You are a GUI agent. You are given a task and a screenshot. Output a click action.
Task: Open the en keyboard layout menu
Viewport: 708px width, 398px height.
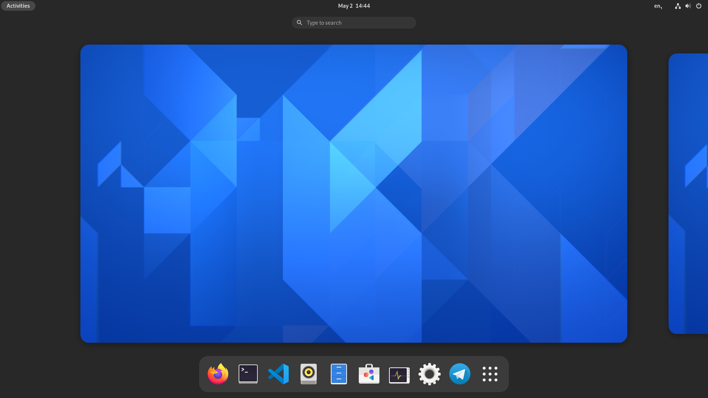point(658,6)
